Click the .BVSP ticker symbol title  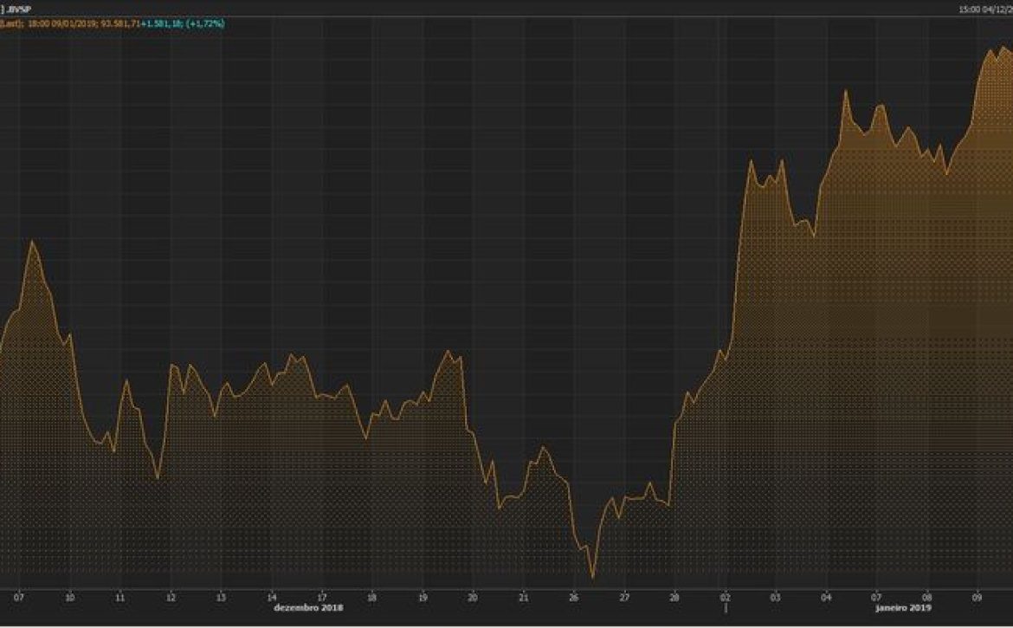point(19,10)
